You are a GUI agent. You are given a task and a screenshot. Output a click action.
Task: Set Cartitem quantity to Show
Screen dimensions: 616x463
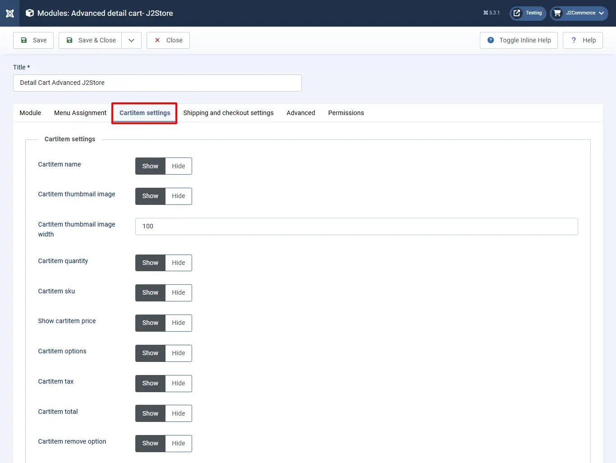[150, 263]
